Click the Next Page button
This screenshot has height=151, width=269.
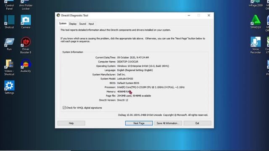(139, 123)
